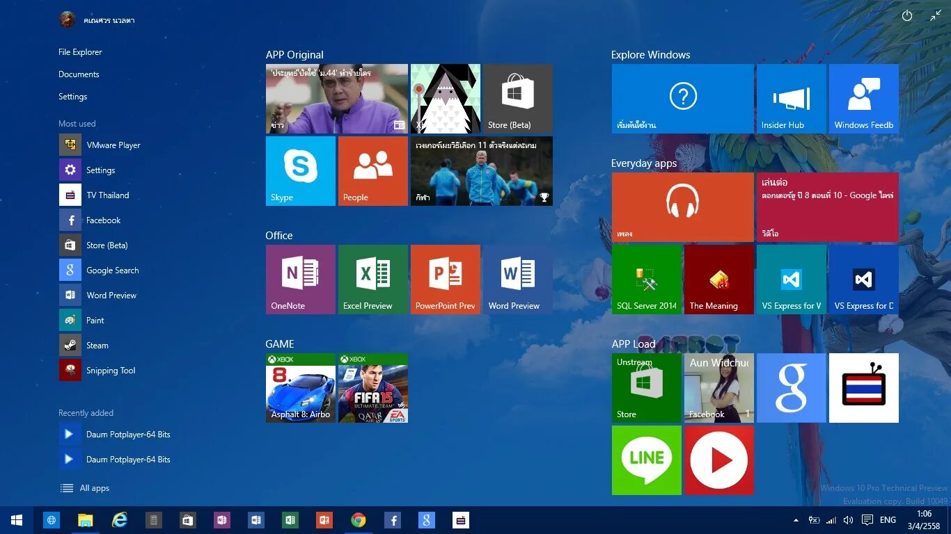Viewport: 951px width, 534px height.
Task: Open Snipping Tool from Most used
Action: (x=109, y=370)
